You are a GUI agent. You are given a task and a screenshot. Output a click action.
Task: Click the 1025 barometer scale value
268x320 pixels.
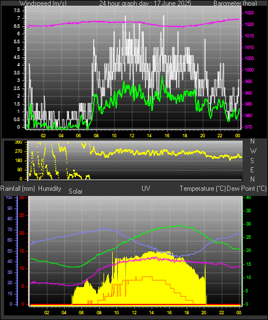(x=249, y=13)
